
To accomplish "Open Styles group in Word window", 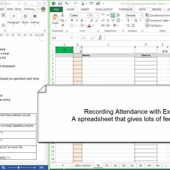I will pyautogui.click(x=25, y=20).
